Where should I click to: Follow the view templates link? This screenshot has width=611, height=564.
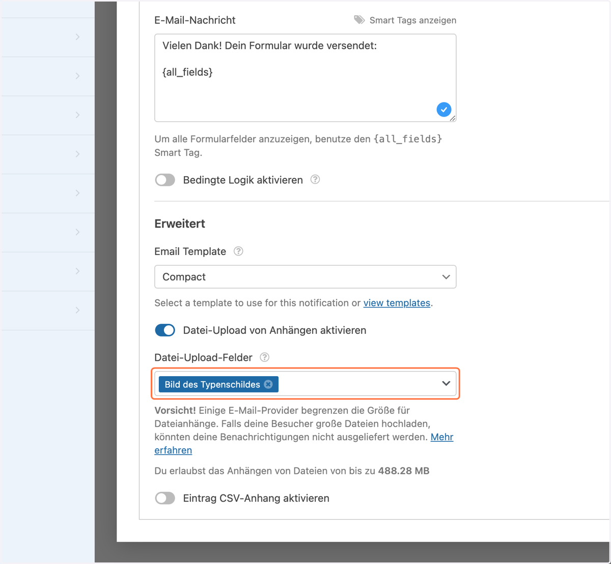coord(397,303)
